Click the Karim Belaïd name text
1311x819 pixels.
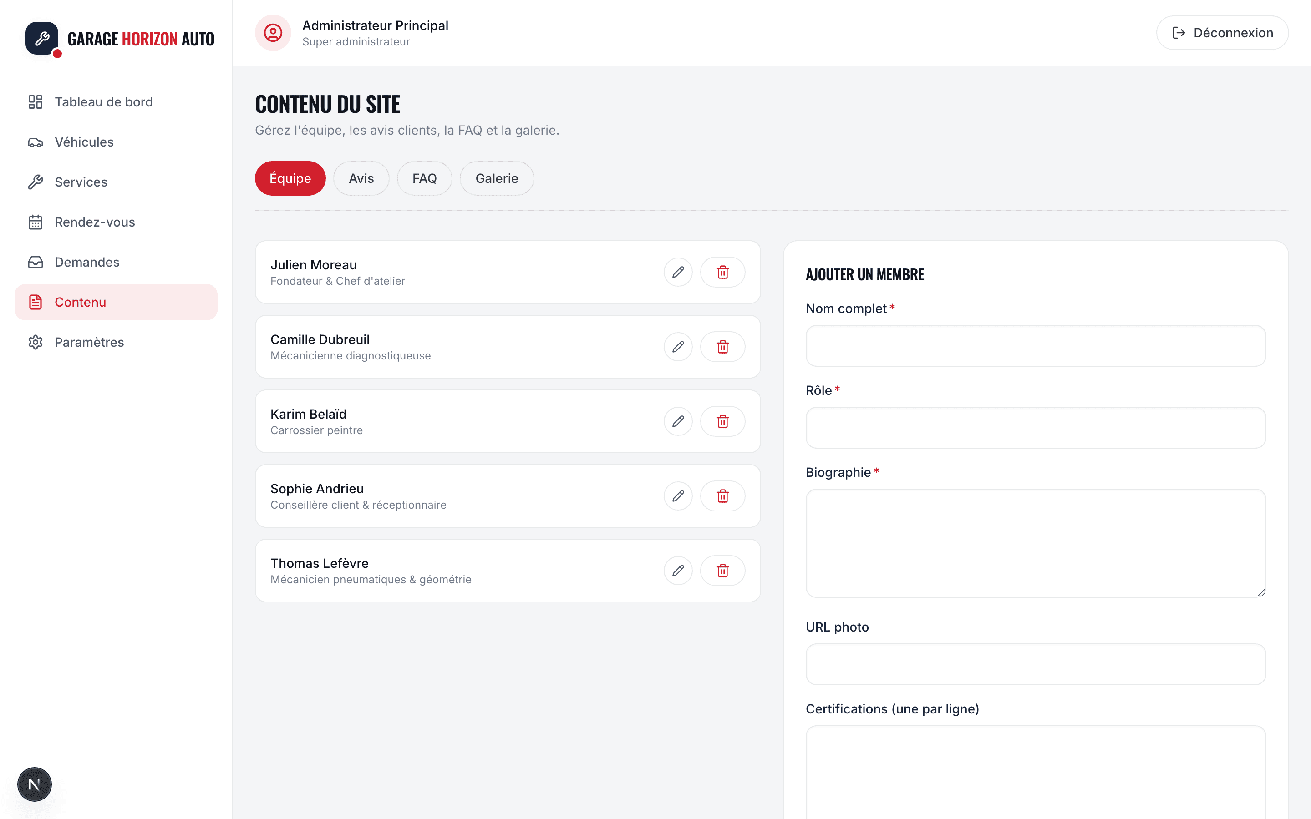[x=309, y=415]
